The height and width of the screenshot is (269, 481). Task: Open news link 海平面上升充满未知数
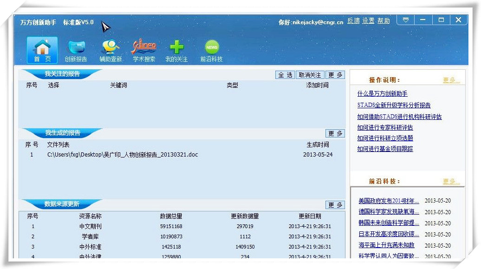(x=386, y=245)
